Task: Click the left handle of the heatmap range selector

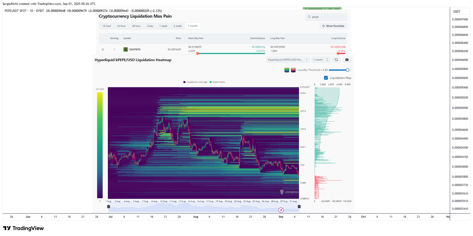Action: tap(109, 207)
